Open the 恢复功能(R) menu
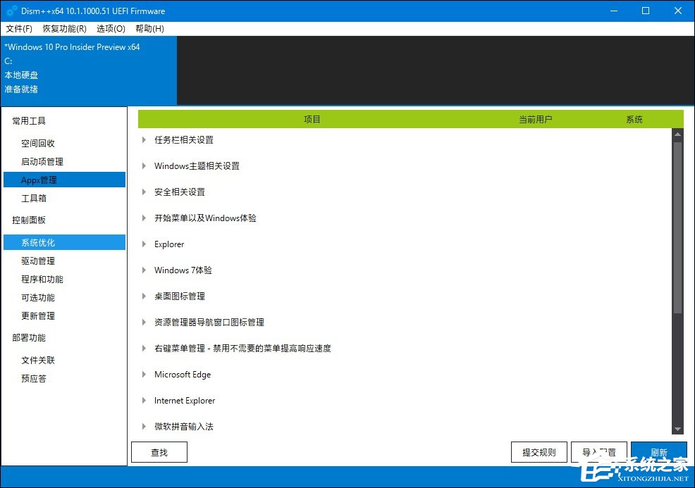This screenshot has width=695, height=488. click(65, 29)
